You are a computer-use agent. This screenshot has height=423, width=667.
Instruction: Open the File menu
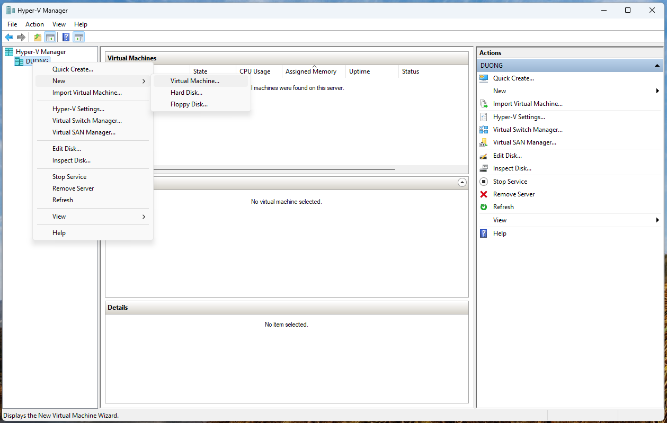click(x=12, y=24)
